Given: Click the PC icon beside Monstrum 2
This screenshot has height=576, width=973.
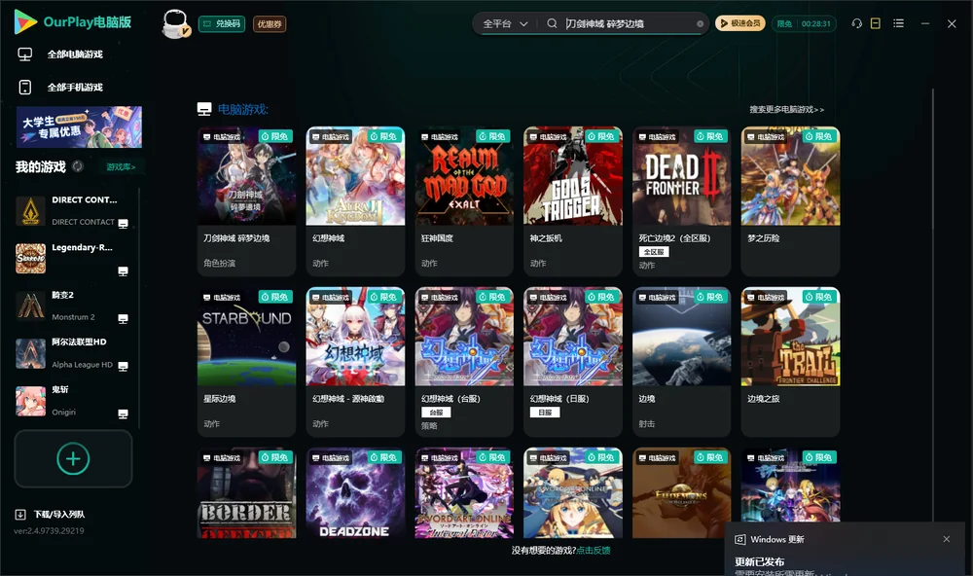Looking at the screenshot, I should tap(123, 318).
